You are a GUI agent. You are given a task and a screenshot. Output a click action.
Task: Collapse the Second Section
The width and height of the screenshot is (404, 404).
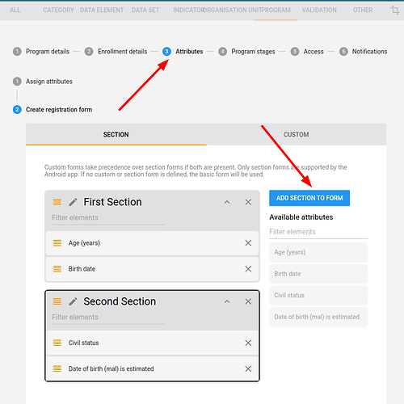tap(227, 301)
